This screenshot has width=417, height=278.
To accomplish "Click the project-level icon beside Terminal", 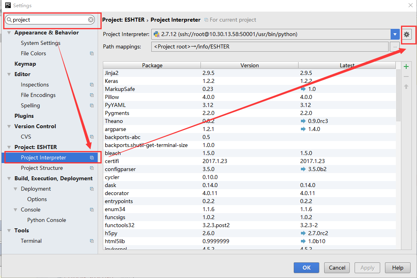I will 92,241.
